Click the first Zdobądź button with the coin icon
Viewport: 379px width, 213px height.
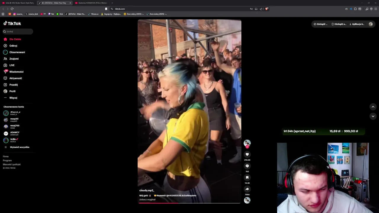coord(320,24)
